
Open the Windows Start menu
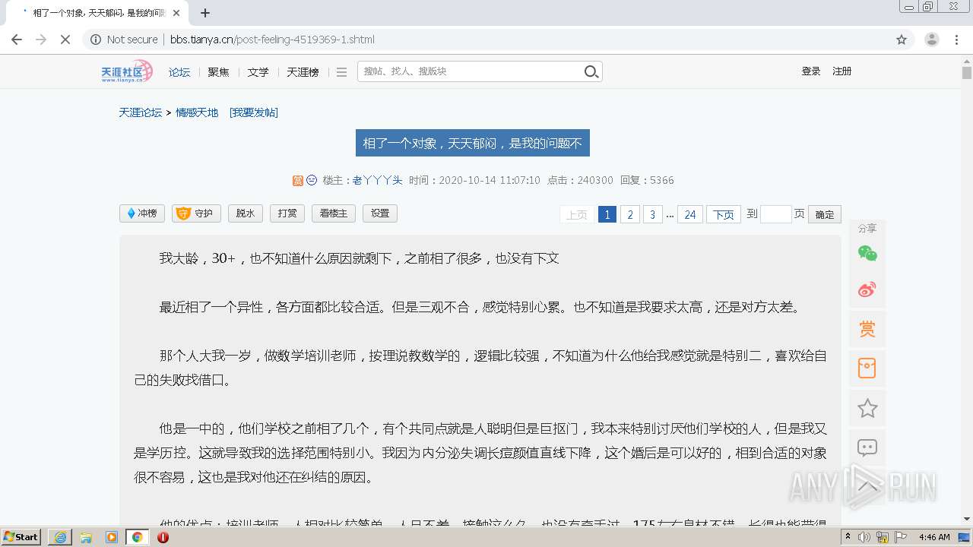pyautogui.click(x=21, y=537)
